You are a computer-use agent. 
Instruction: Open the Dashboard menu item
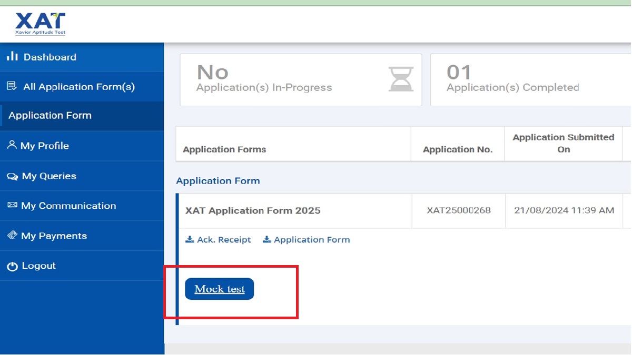point(50,57)
